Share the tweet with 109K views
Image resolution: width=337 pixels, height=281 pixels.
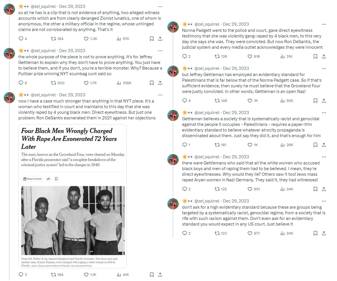click(160, 83)
